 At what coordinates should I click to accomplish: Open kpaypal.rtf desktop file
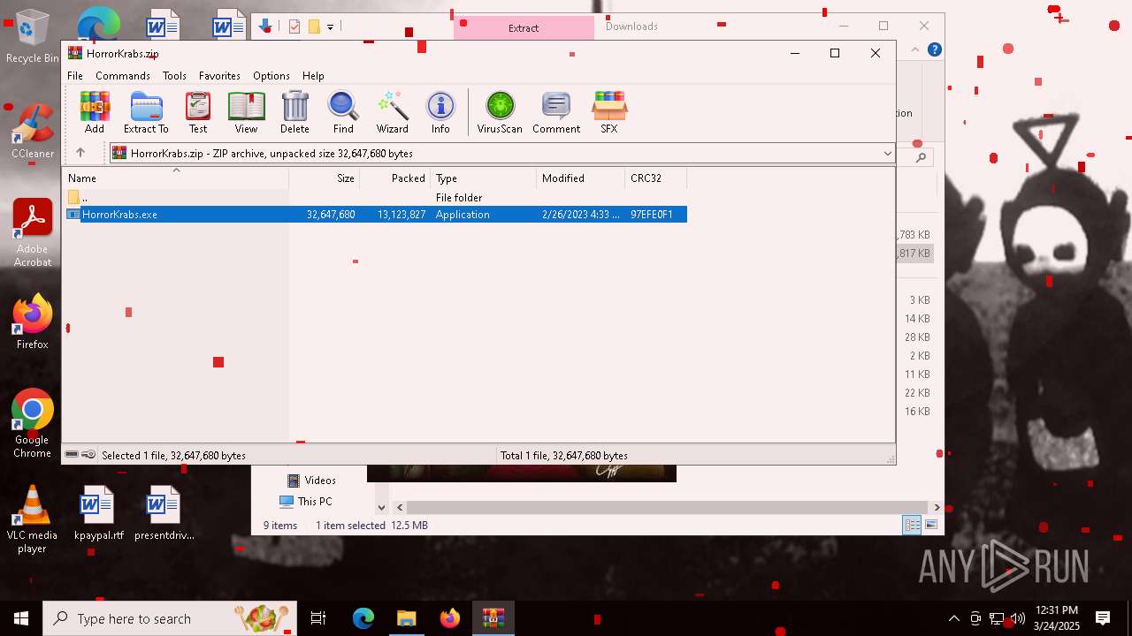(98, 513)
